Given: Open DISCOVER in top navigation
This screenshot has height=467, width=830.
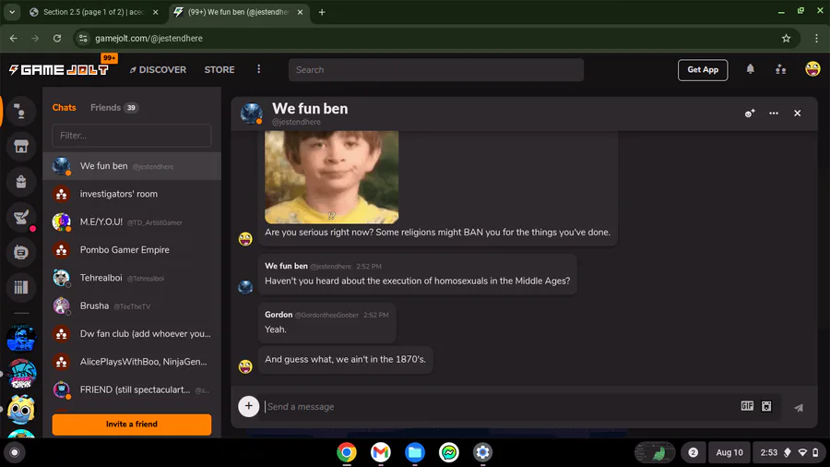Looking at the screenshot, I should click(x=158, y=69).
